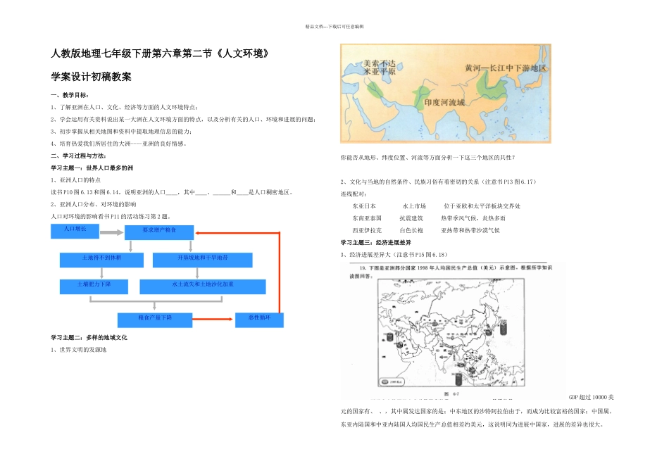Click line 3、经济进展差异大
This screenshot has width=669, height=473.
(x=394, y=255)
